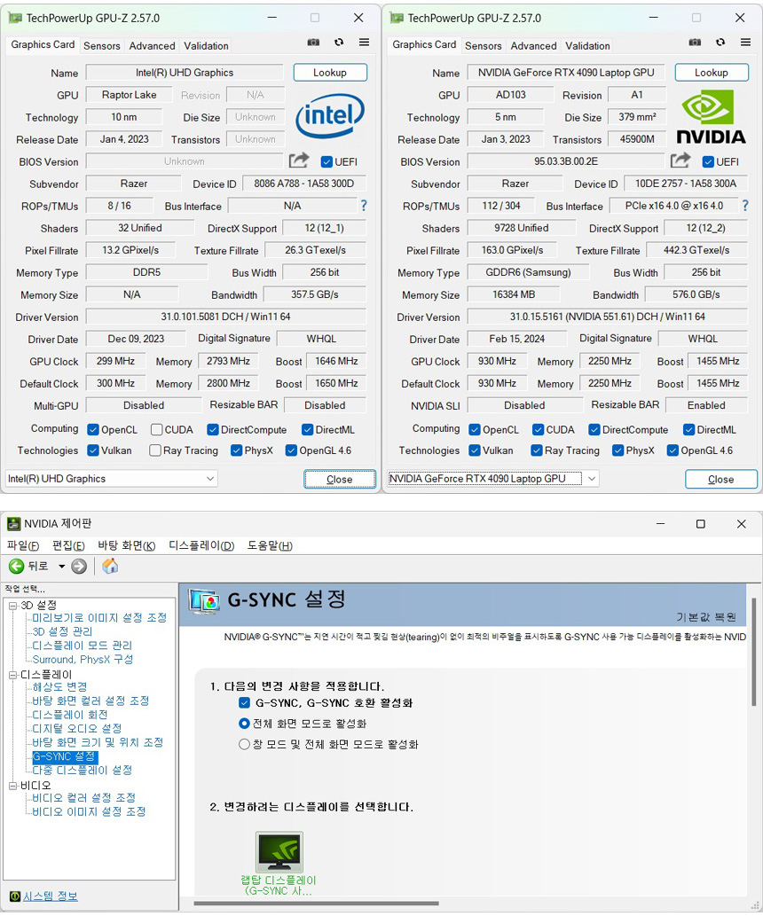Open the 디스플레이(D) menu
The height and width of the screenshot is (916, 763).
(201, 545)
